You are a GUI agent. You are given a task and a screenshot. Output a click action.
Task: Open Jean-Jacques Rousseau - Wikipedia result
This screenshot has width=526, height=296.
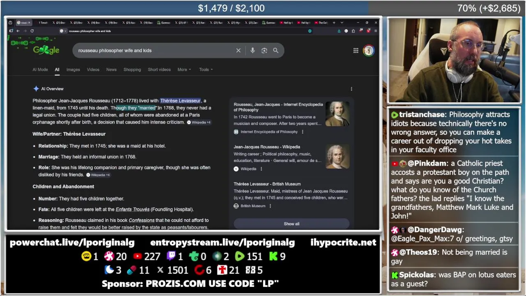click(267, 147)
